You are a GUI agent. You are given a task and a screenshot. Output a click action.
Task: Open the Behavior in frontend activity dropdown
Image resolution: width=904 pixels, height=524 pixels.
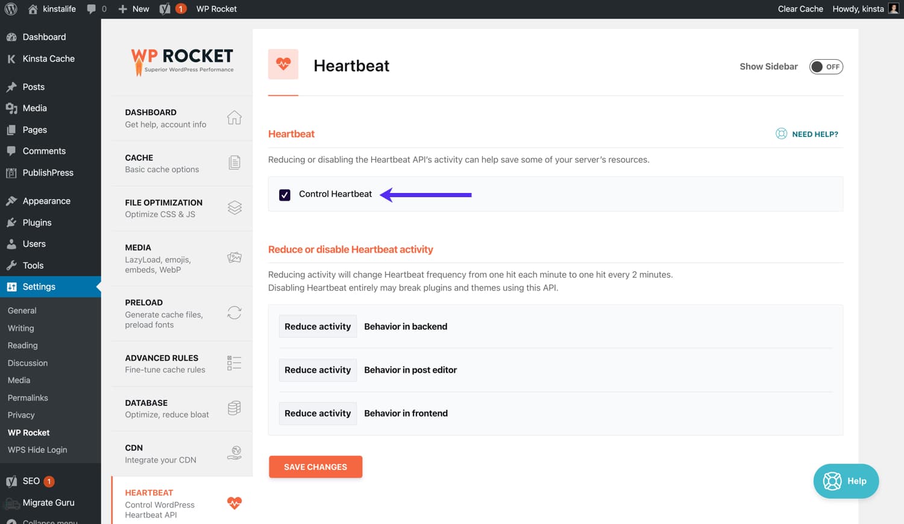point(318,413)
